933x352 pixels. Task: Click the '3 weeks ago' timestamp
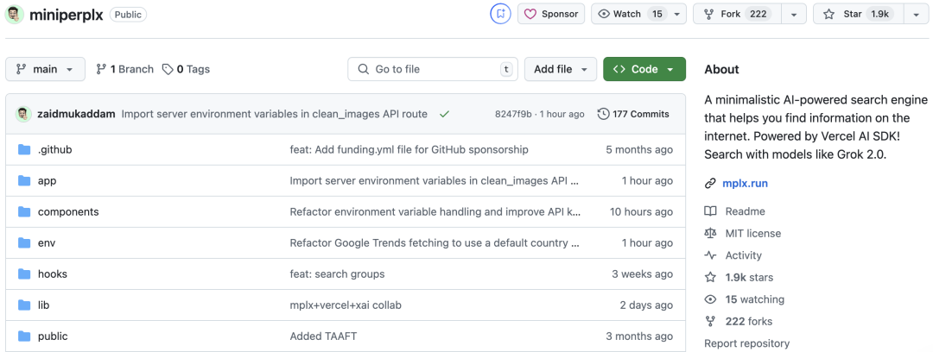643,274
